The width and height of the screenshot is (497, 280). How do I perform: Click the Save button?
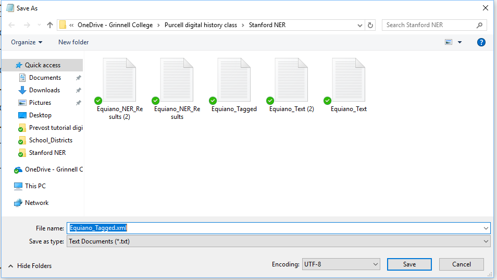tap(409, 264)
